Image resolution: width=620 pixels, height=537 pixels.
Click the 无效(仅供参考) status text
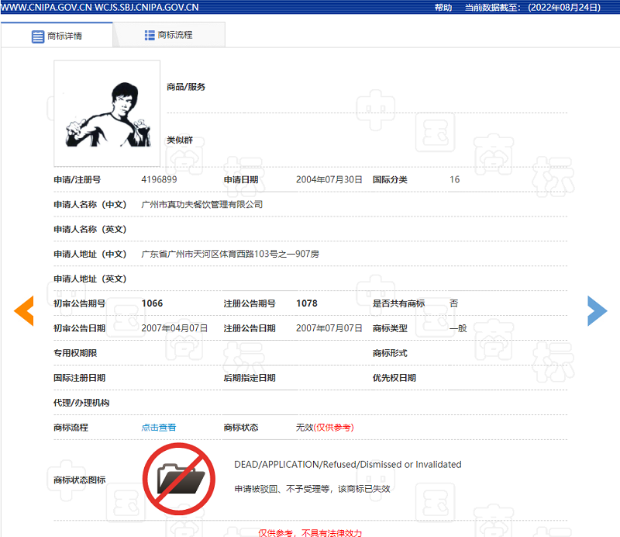pyautogui.click(x=325, y=428)
